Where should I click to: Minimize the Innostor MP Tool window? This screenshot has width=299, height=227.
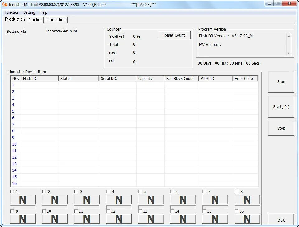[x=269, y=3]
